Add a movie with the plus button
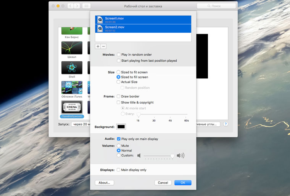The width and height of the screenshot is (290, 196). pyautogui.click(x=98, y=46)
